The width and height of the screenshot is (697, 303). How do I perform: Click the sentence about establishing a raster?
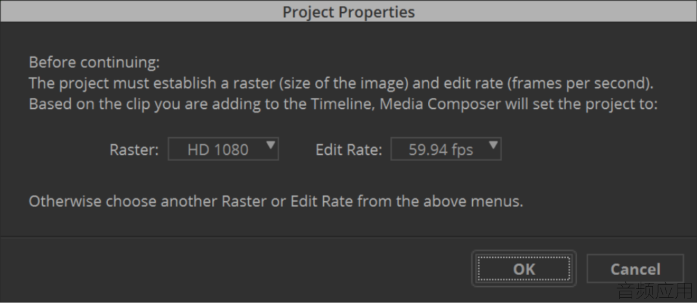tap(341, 83)
